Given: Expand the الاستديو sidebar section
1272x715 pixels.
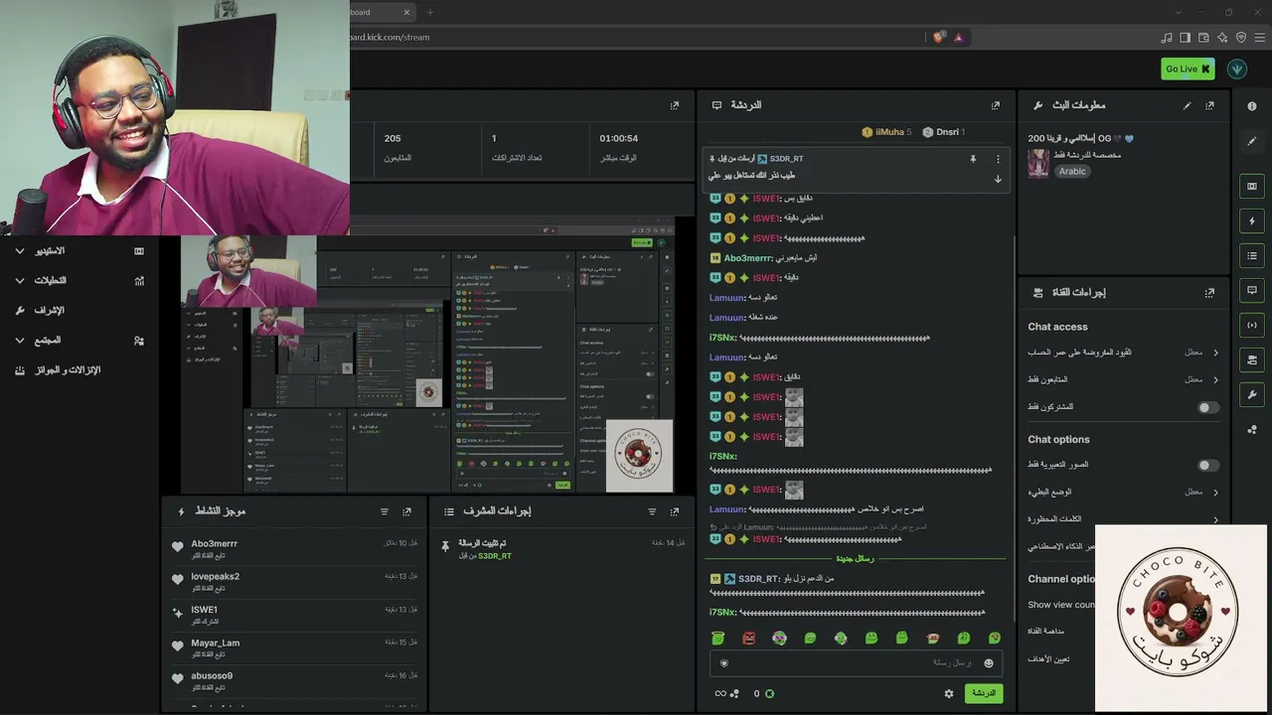Looking at the screenshot, I should point(20,251).
